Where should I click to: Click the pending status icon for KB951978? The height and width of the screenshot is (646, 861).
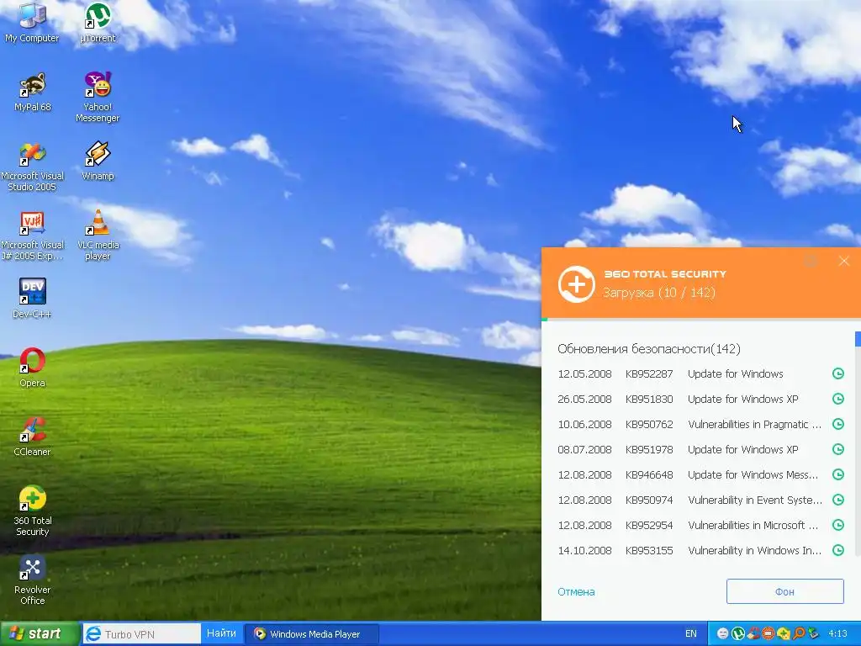coord(838,449)
